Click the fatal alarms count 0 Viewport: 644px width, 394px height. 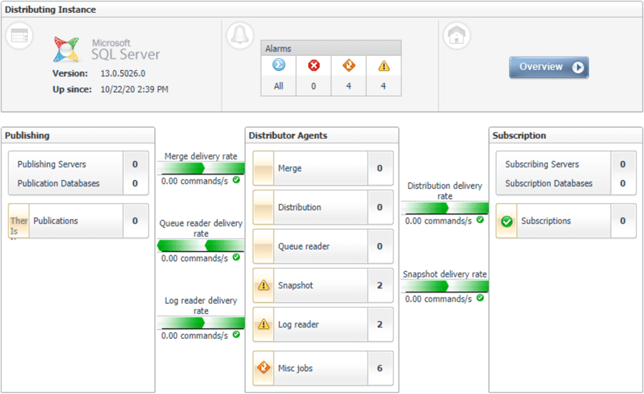pos(314,87)
